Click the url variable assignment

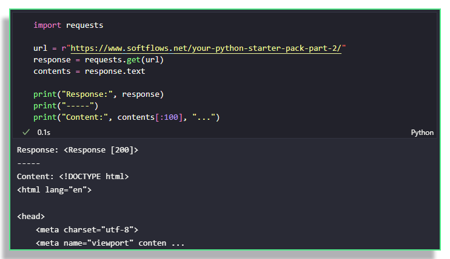tap(41, 47)
